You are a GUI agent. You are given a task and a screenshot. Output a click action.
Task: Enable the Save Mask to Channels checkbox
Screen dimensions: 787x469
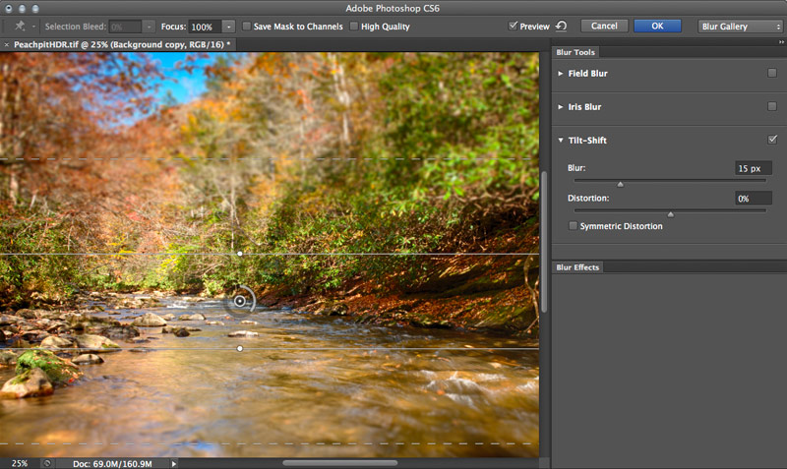click(x=247, y=26)
